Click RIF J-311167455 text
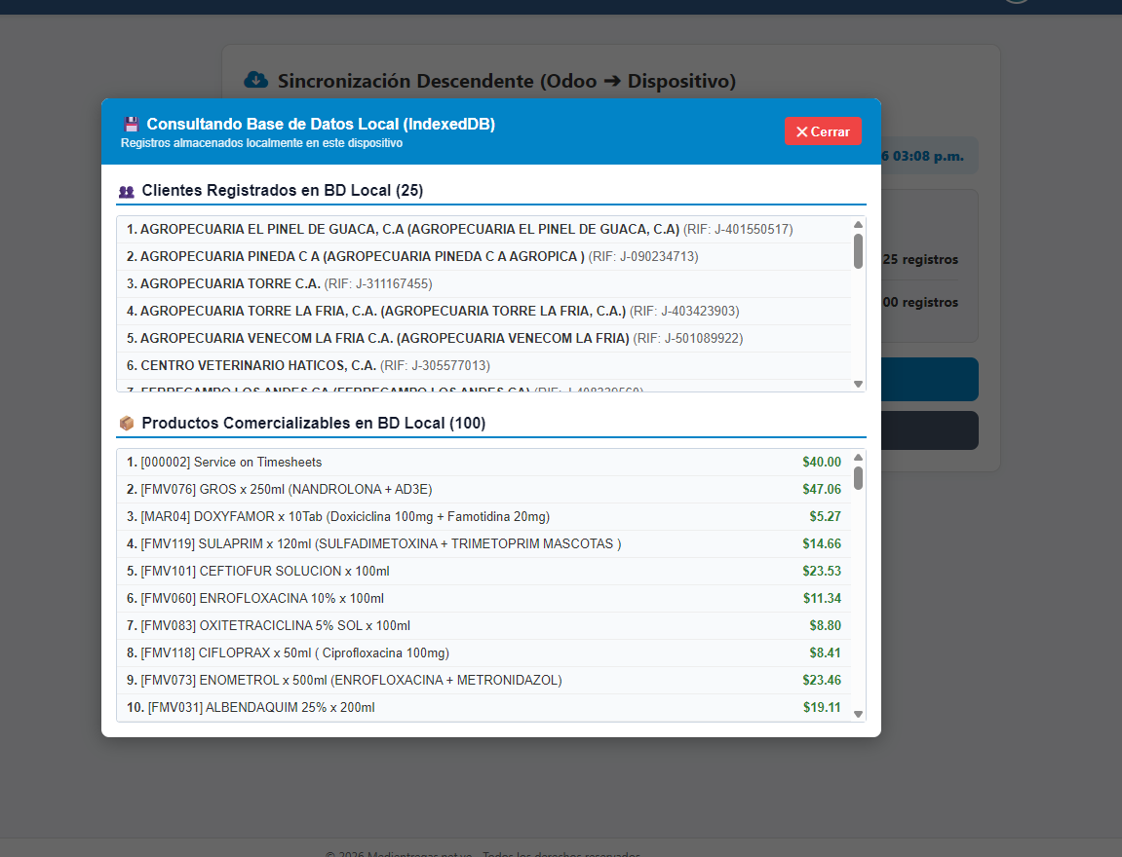This screenshot has width=1122, height=857. point(378,283)
